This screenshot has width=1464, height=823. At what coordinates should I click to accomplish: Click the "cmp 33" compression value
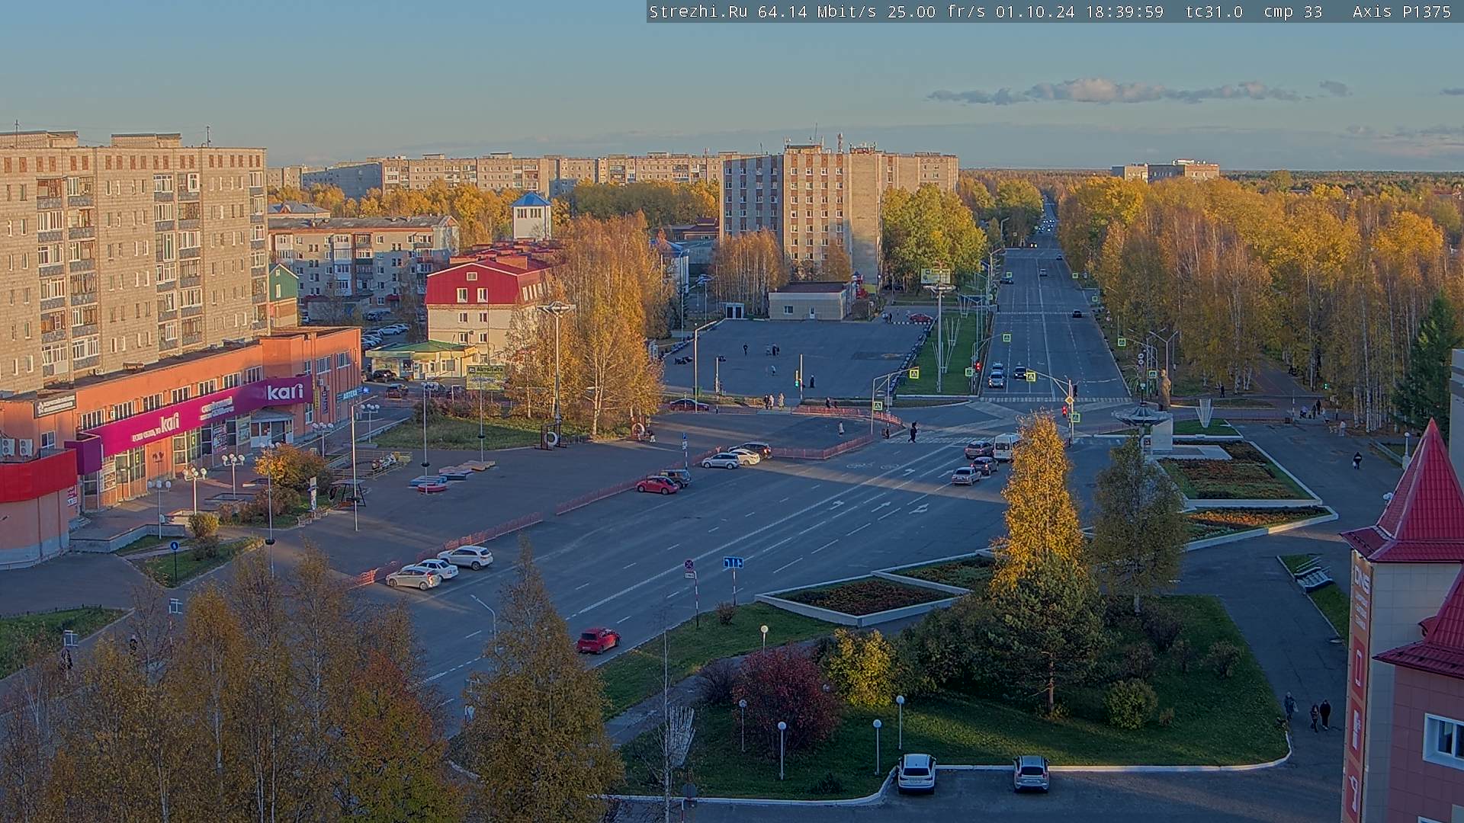pyautogui.click(x=1293, y=11)
